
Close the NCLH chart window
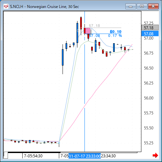point(153,6)
